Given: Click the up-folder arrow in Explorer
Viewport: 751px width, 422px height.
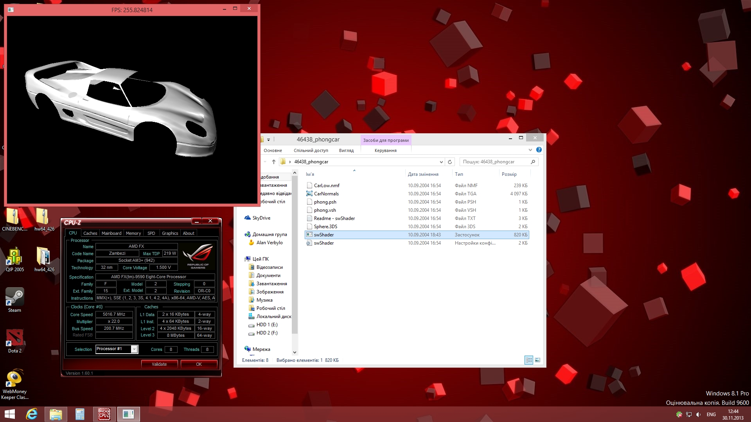Looking at the screenshot, I should coord(273,162).
